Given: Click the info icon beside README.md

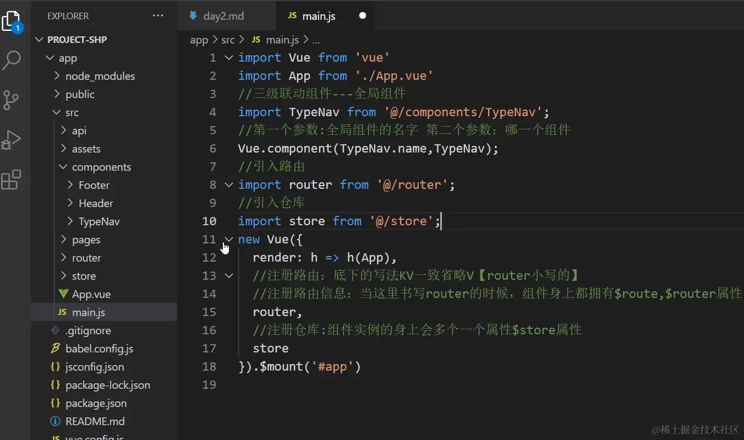Looking at the screenshot, I should click(55, 421).
